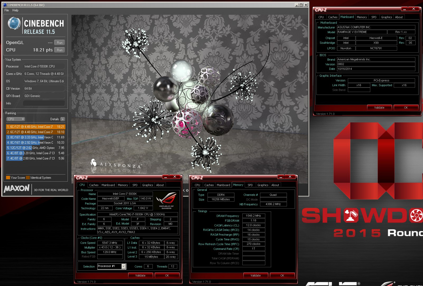Open Caches tab in CPU tab CPU-Z window
The image size is (423, 286).
point(94,185)
